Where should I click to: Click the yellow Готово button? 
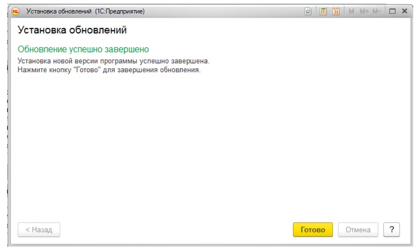point(313,229)
